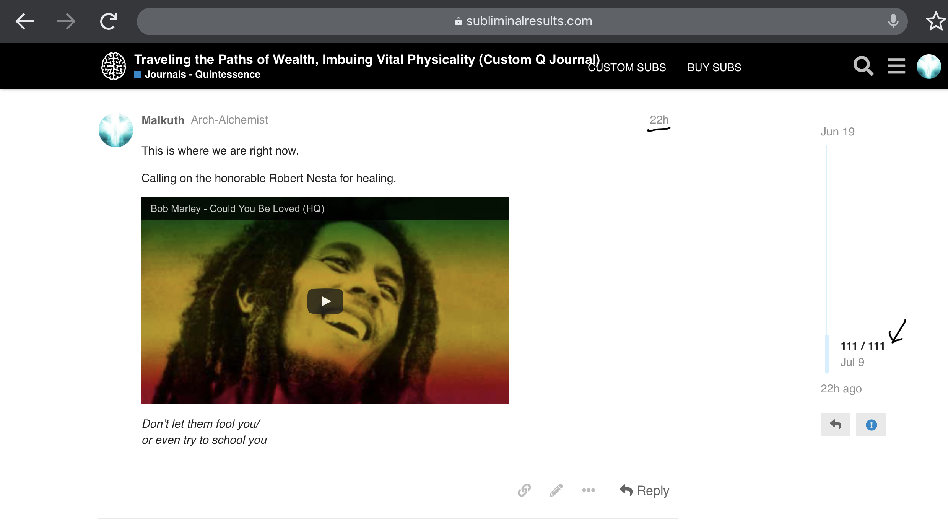Open the user avatar menu in the header
948x521 pixels.
928,66
